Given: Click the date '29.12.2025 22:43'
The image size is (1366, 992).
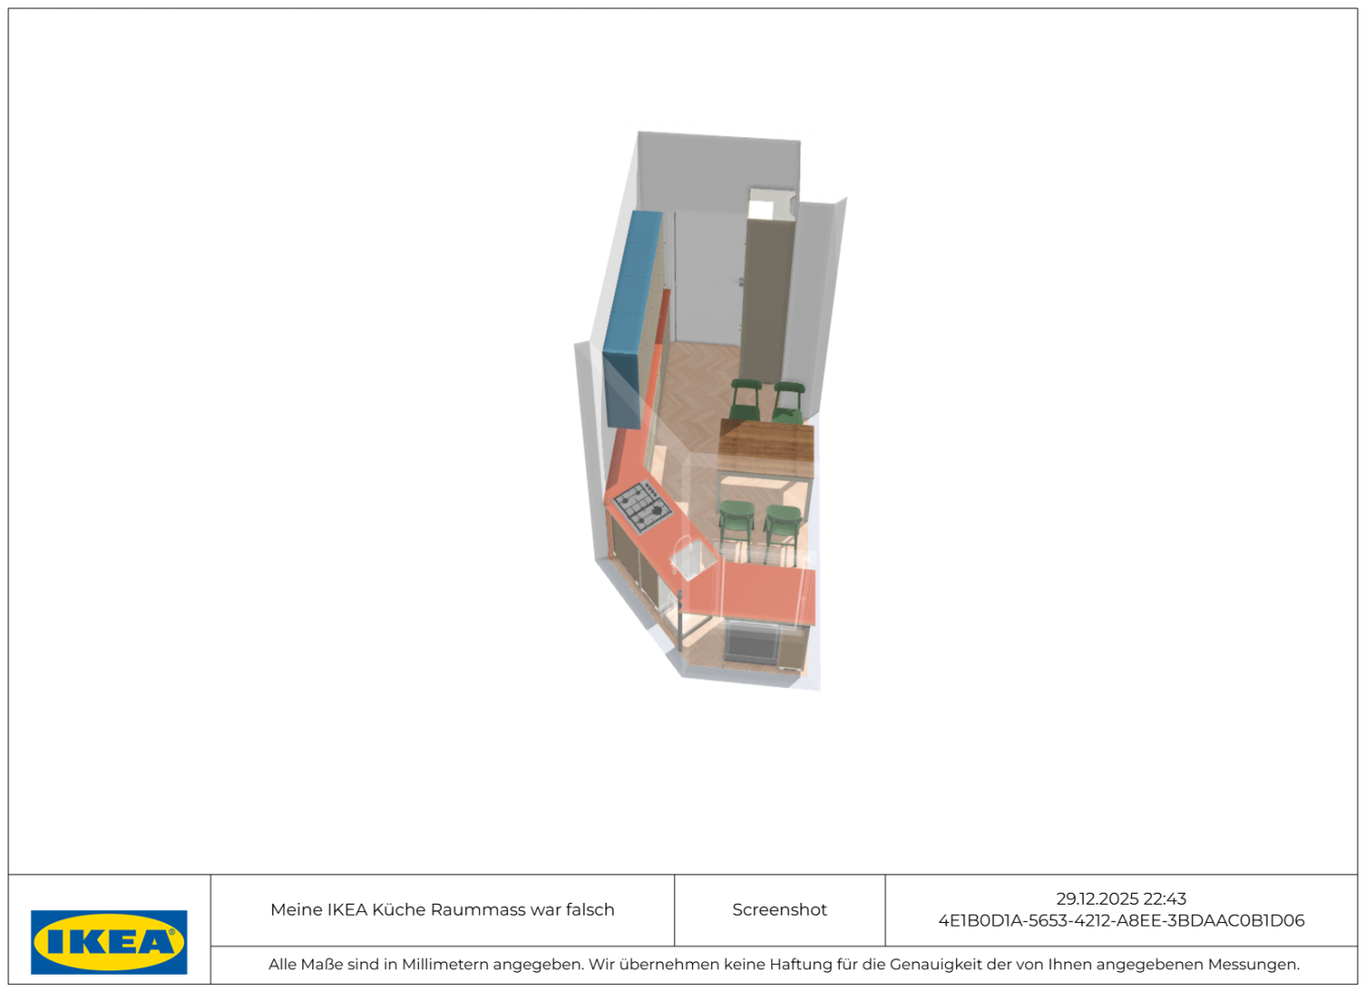Looking at the screenshot, I should pyautogui.click(x=1121, y=899).
